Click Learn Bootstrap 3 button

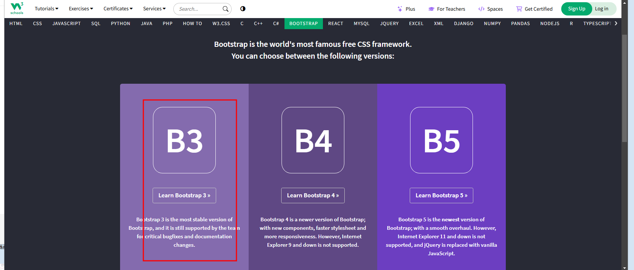coord(184,195)
